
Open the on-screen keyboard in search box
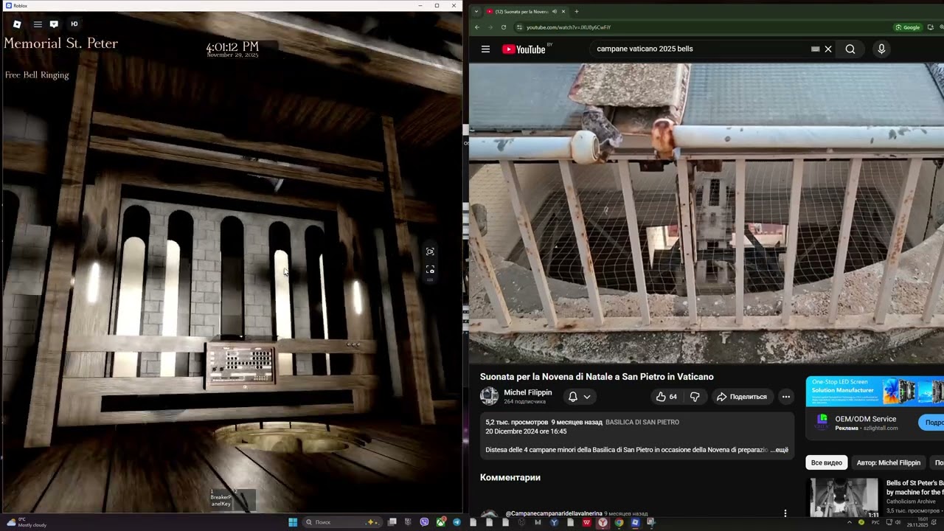[815, 49]
